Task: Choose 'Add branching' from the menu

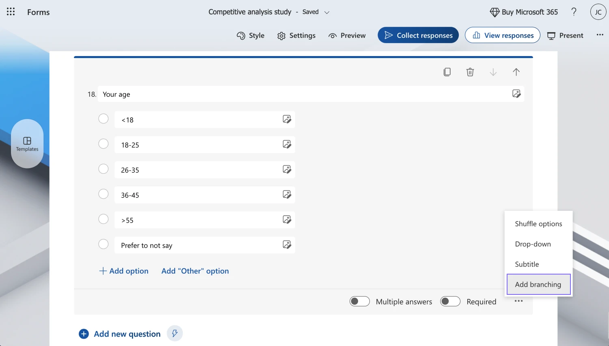Action: click(x=538, y=284)
